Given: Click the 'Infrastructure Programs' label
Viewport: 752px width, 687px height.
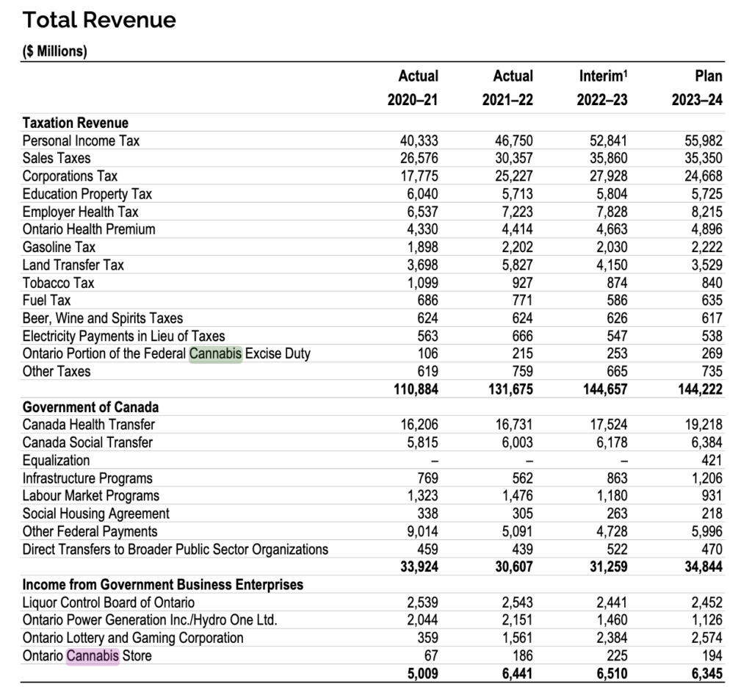Looking at the screenshot, I should 87,478.
